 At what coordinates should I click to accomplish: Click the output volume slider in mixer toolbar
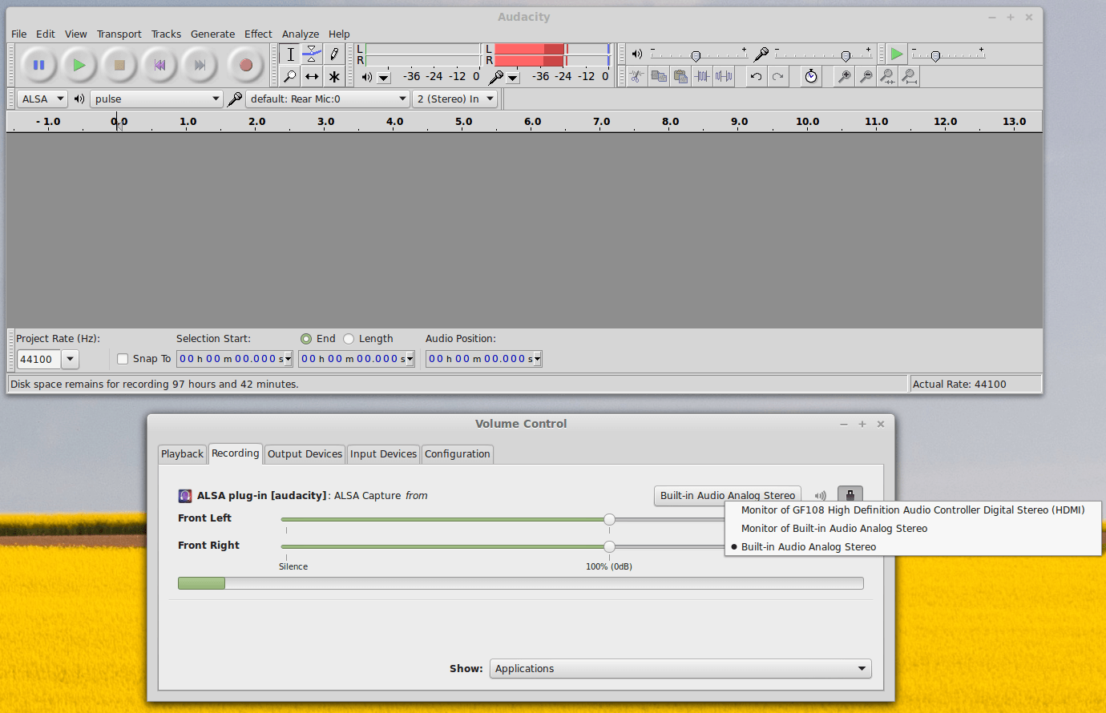pyautogui.click(x=696, y=55)
